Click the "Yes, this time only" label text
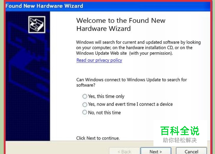The height and width of the screenshot is (154, 215). point(106,96)
